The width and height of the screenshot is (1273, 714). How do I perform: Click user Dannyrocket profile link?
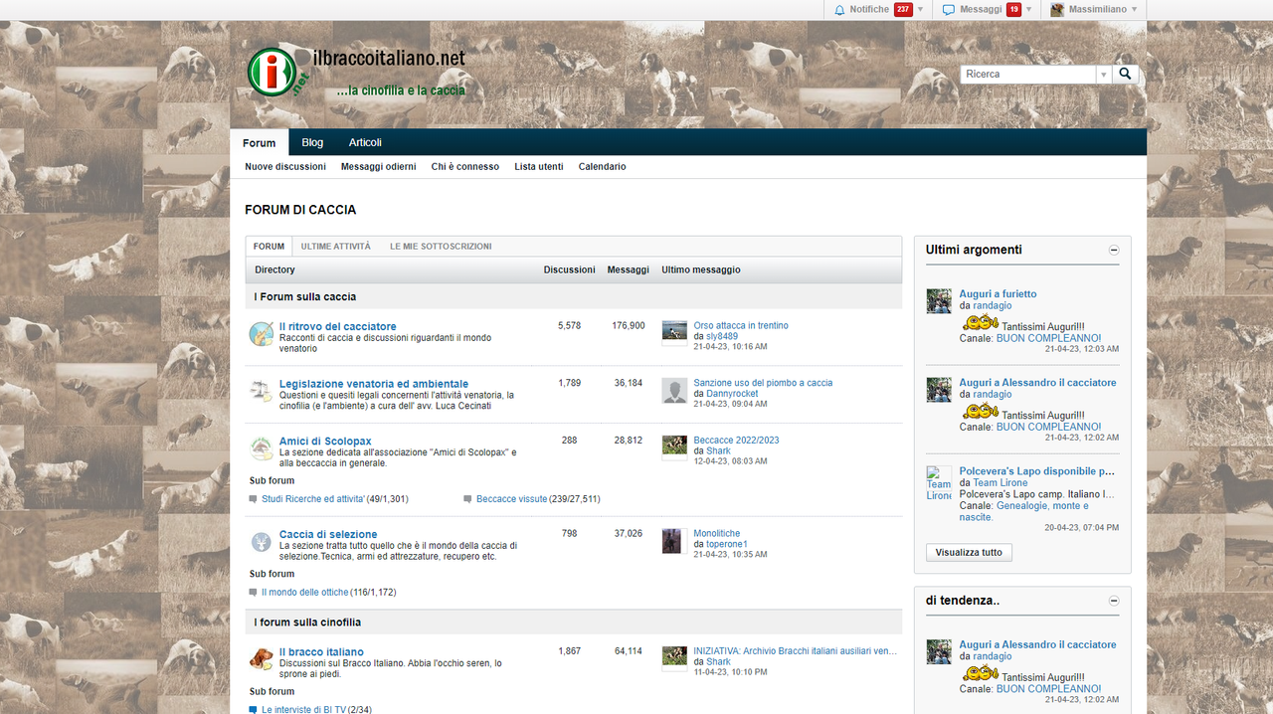click(x=732, y=394)
